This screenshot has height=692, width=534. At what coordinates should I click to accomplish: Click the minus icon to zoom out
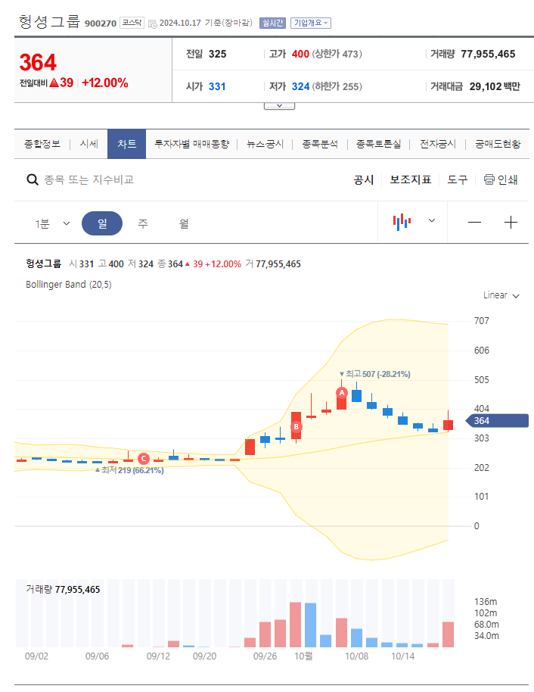(x=474, y=221)
